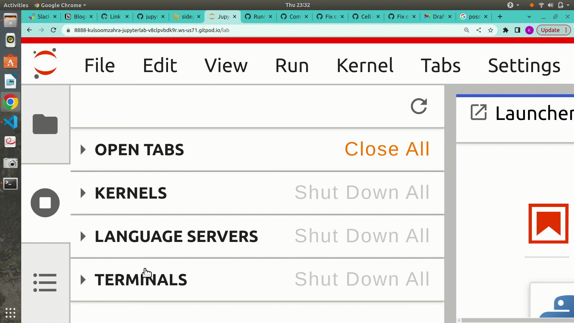This screenshot has width=574, height=323.
Task: Expand the TERMINALS section
Action: (83, 280)
